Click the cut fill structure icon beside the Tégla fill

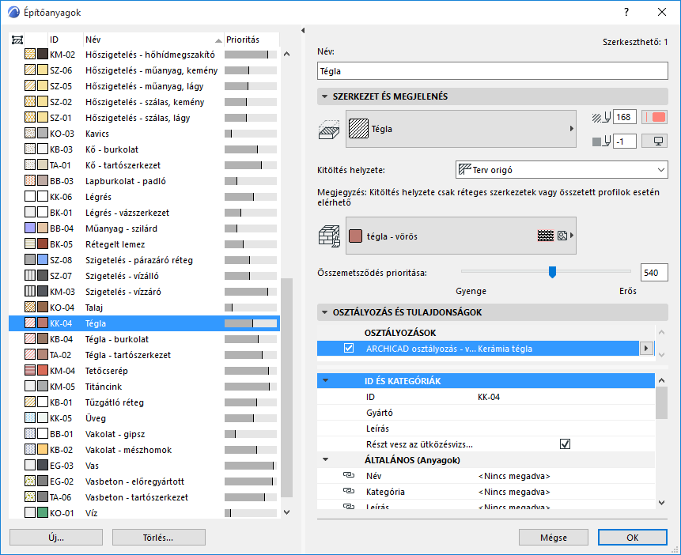(x=329, y=130)
